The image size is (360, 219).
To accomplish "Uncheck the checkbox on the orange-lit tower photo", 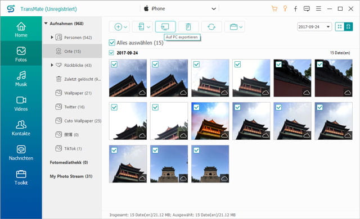I will coord(196,107).
